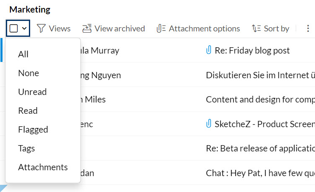Select Flagged emails option

coord(33,130)
